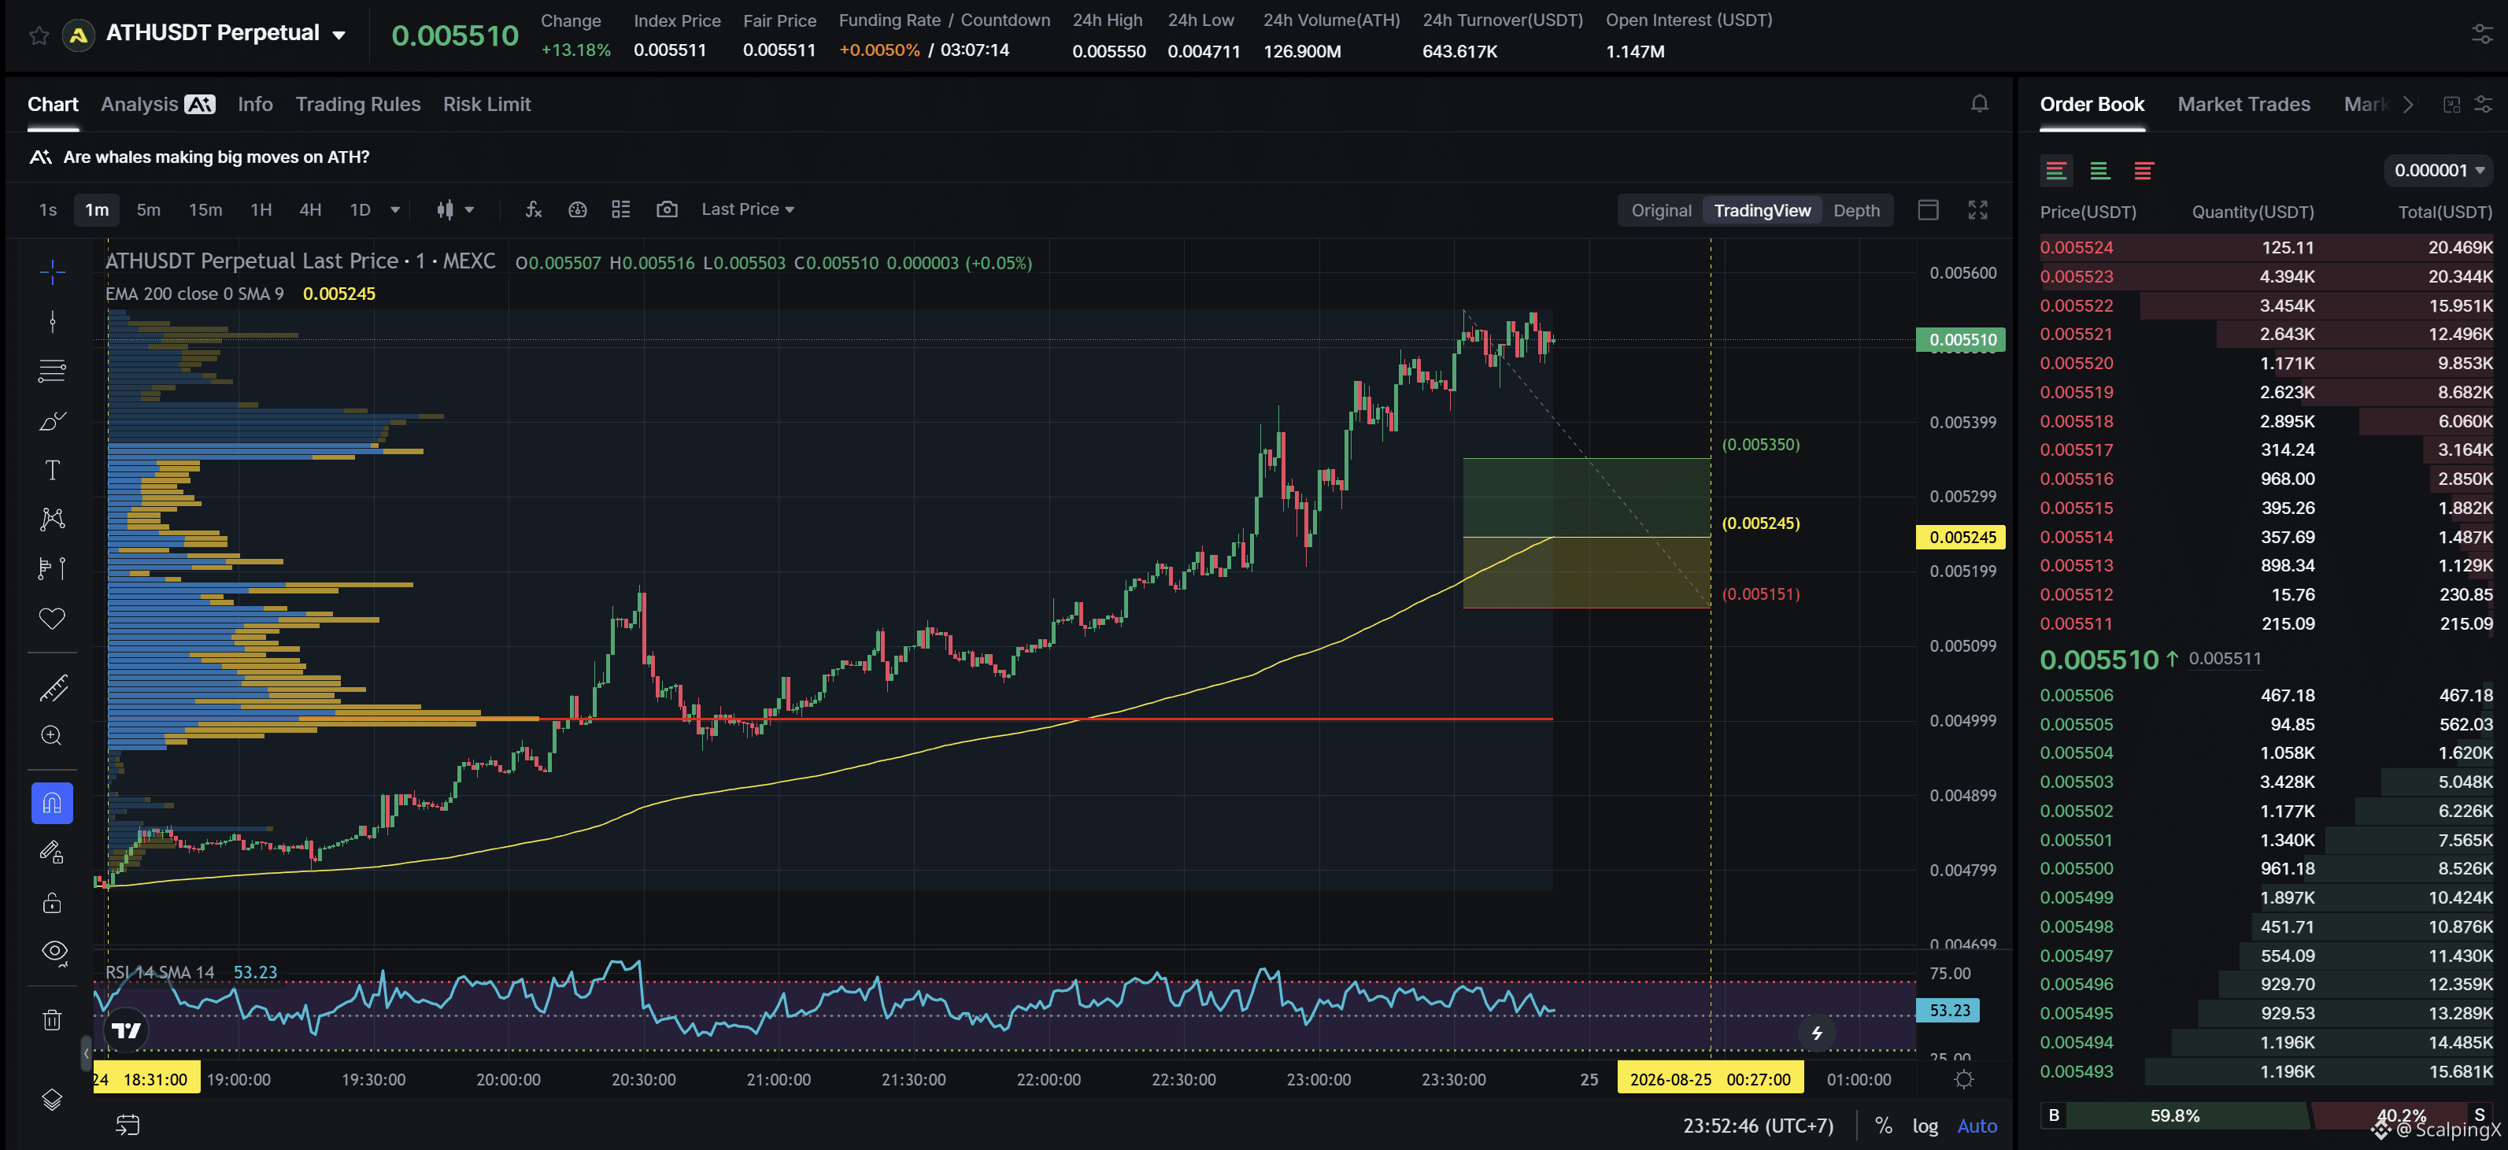Select the 1H timeframe
Image resolution: width=2508 pixels, height=1150 pixels.
pyautogui.click(x=261, y=209)
